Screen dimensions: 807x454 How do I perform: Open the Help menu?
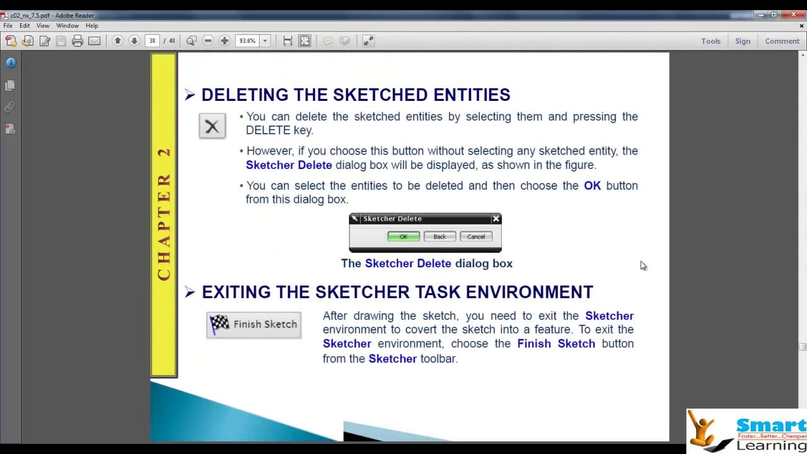(92, 26)
